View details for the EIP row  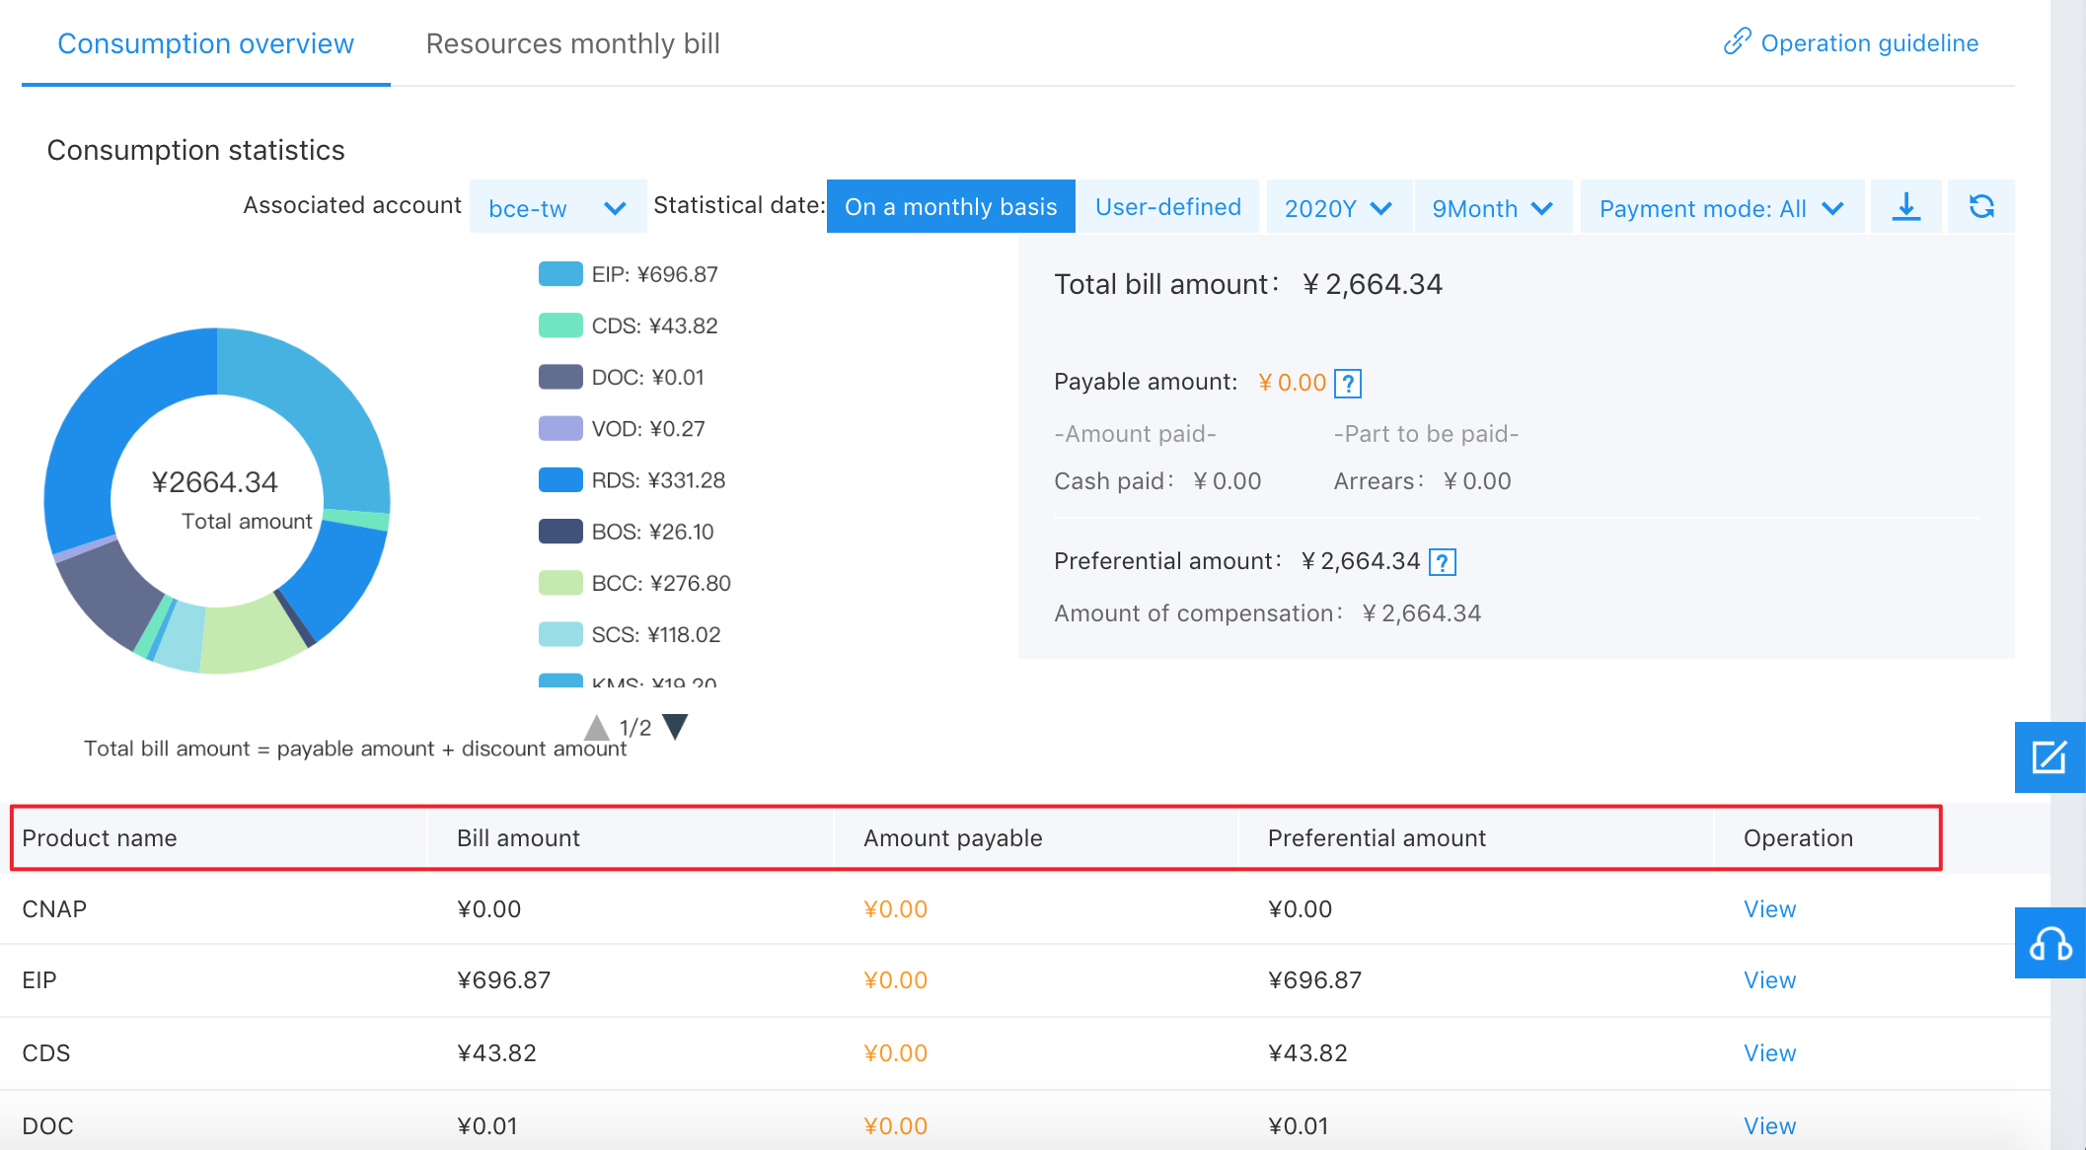pyautogui.click(x=1769, y=980)
